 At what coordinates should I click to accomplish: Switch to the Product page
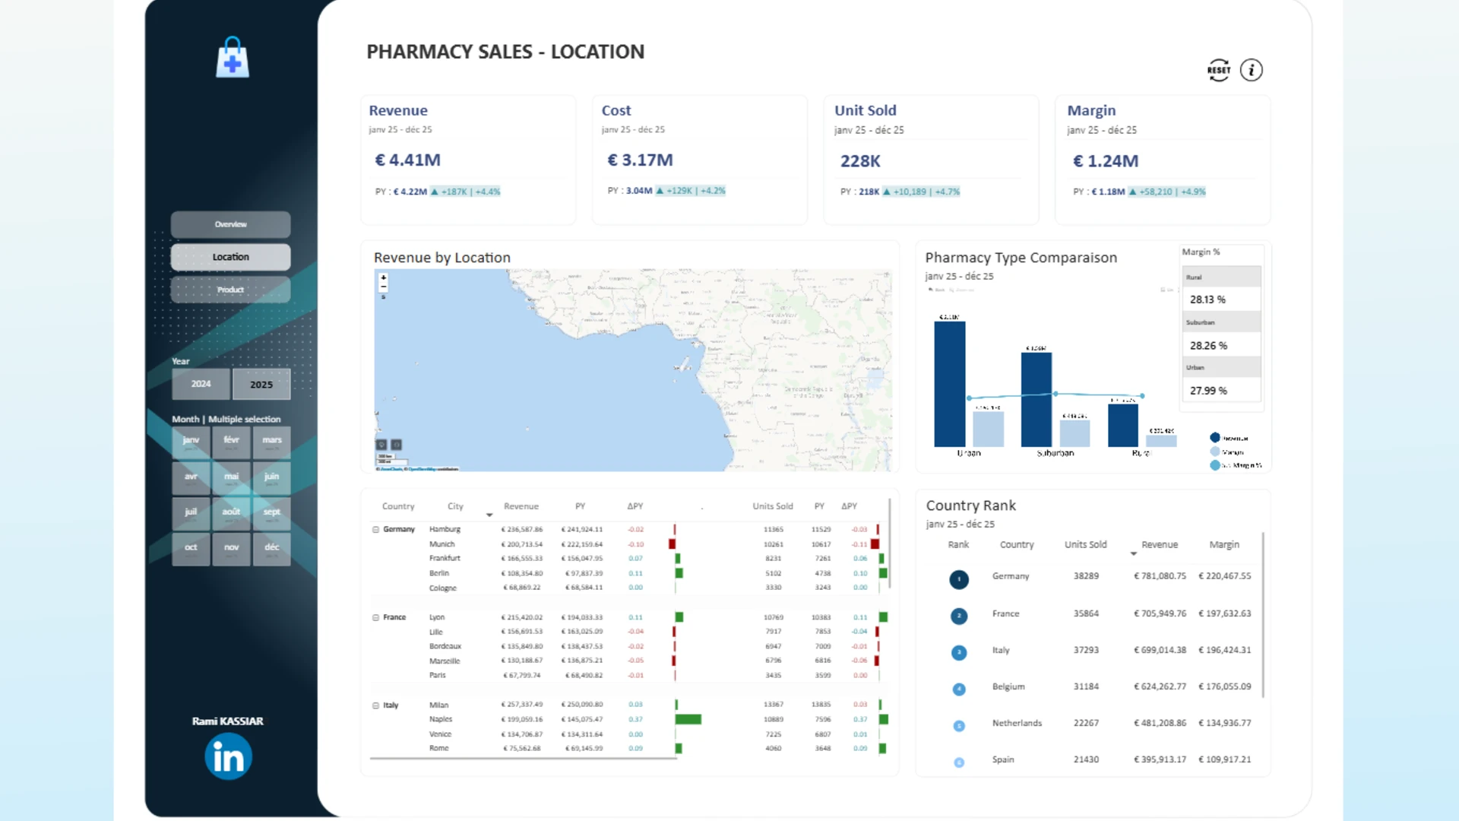click(x=230, y=290)
